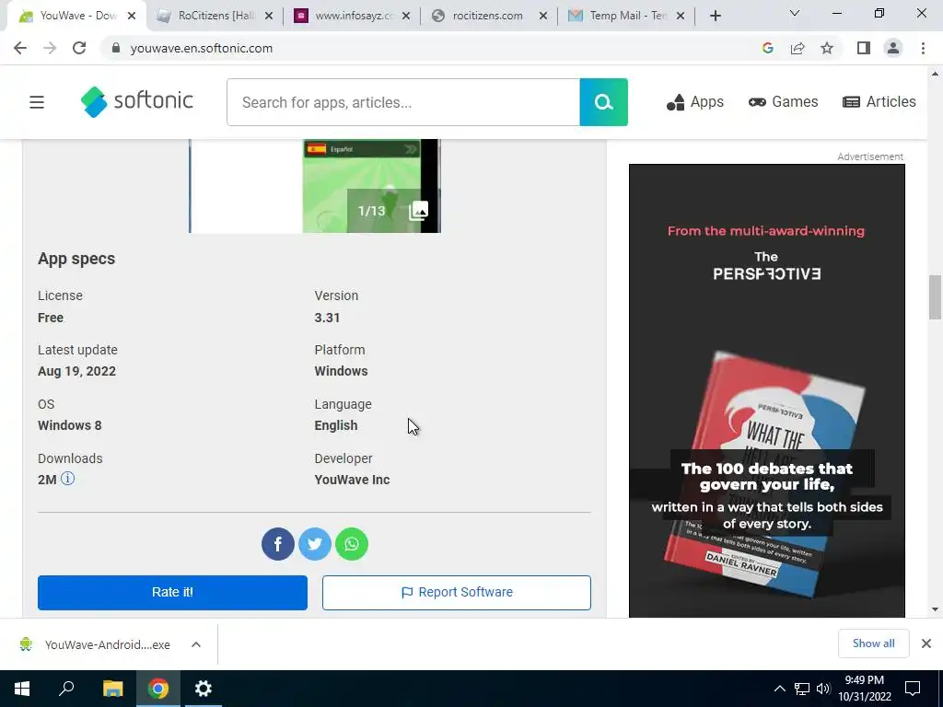
Task: Share this page from the address bar
Action: coord(797,48)
